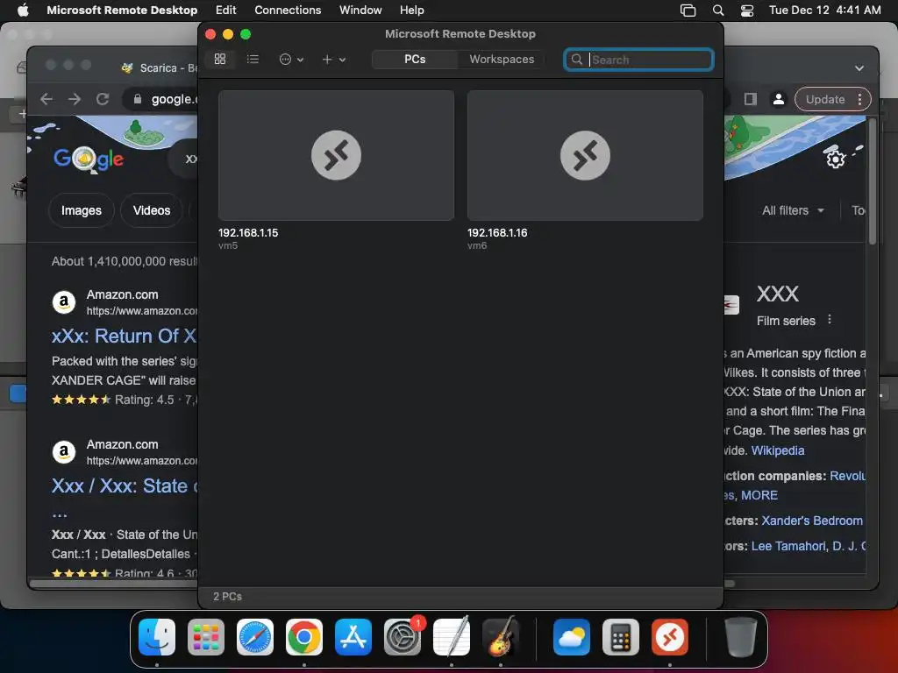Select the 192.168.1.16 PC thumbnail
Viewport: 898px width, 673px height.
tap(585, 155)
